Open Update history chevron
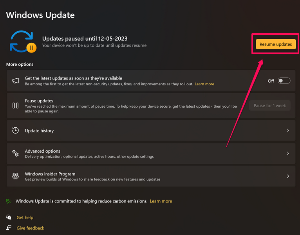 coord(288,130)
